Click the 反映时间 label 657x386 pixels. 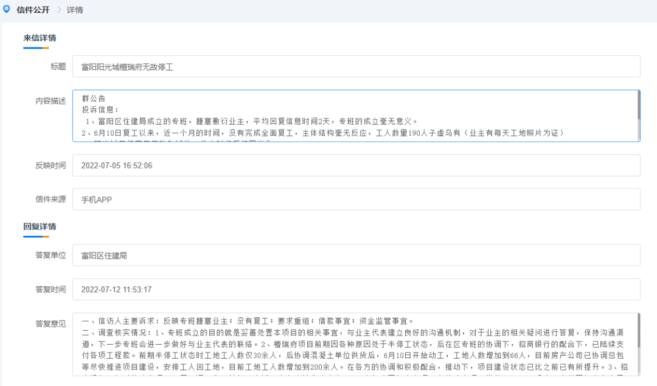pyautogui.click(x=50, y=165)
